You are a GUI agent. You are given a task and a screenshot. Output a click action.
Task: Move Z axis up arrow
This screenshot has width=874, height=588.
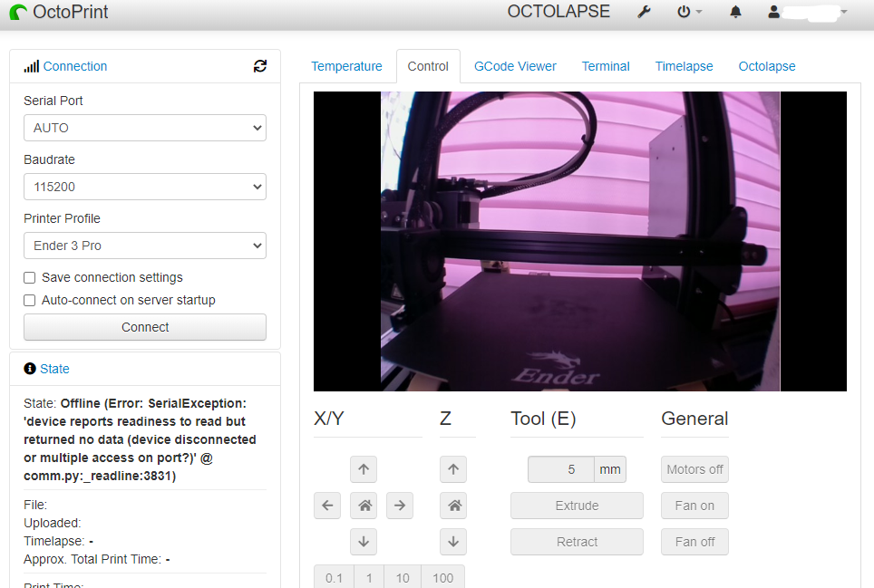pos(453,469)
